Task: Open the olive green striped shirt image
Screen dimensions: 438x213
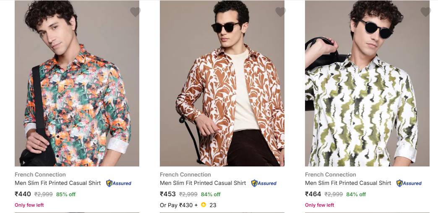Action: (x=367, y=84)
